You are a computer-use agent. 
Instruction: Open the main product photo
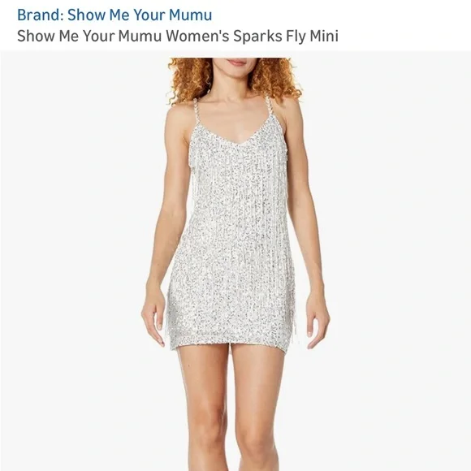click(x=235, y=261)
